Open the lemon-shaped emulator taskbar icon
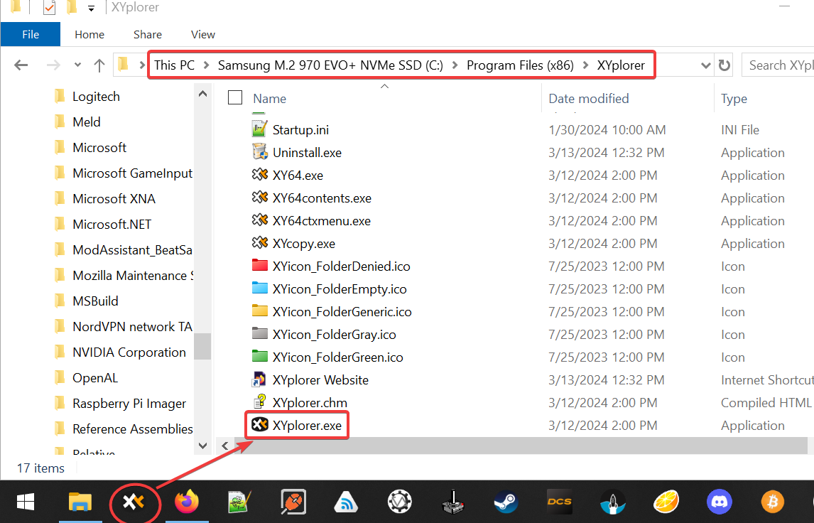 (x=666, y=502)
